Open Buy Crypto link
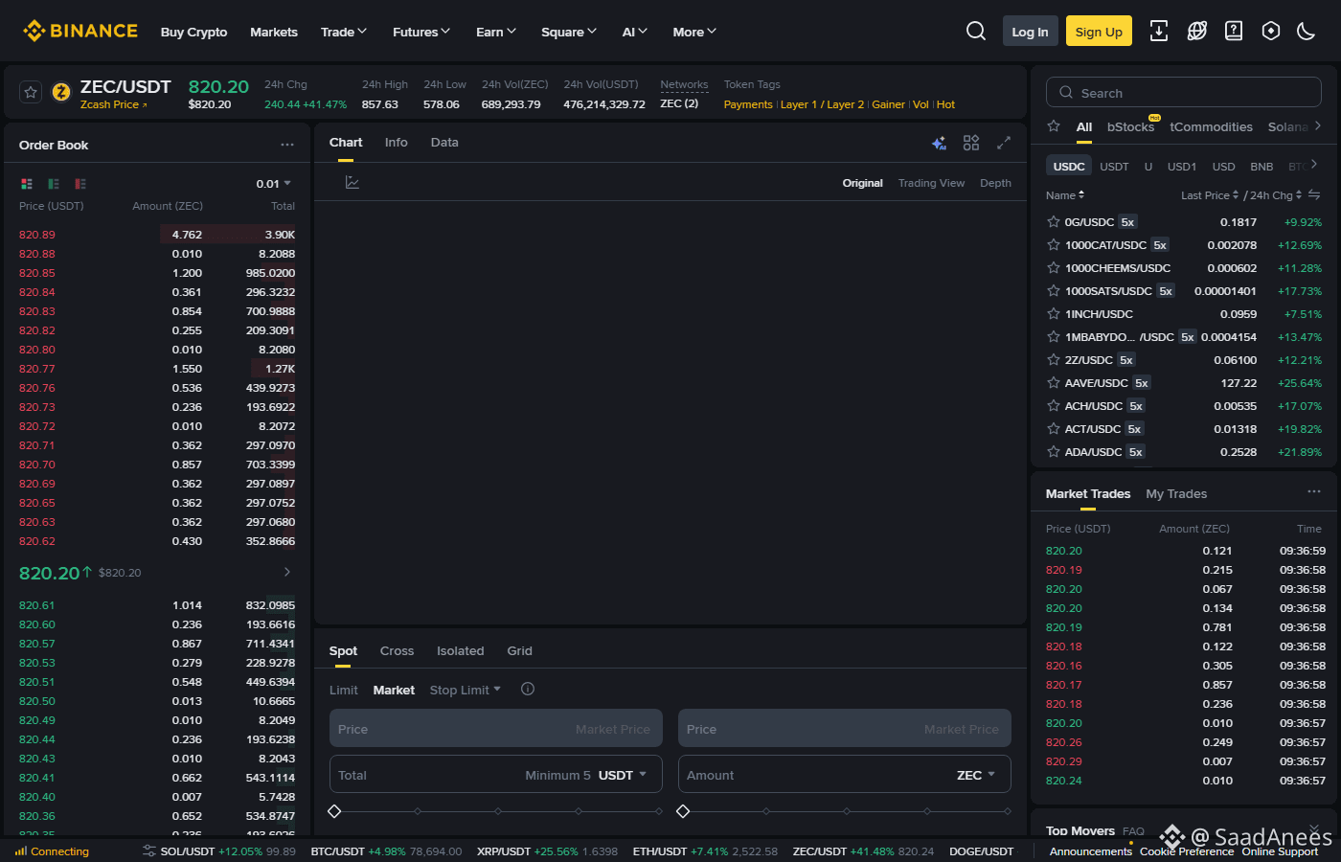This screenshot has width=1341, height=862. (x=193, y=32)
